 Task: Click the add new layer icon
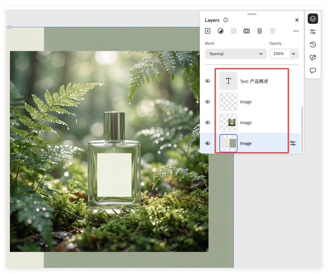[x=208, y=31]
